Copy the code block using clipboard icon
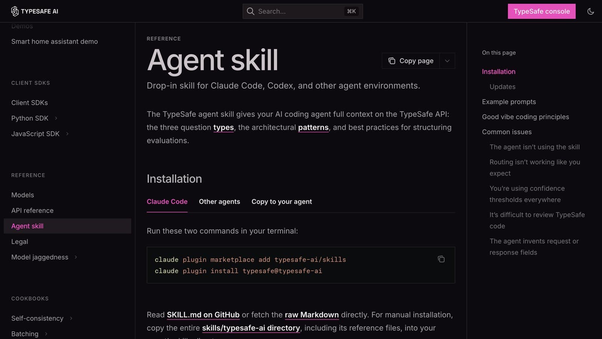The image size is (602, 339). pos(441,259)
